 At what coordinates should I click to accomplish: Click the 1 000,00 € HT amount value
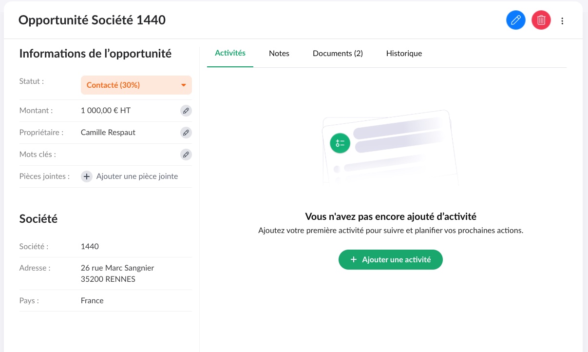point(106,111)
